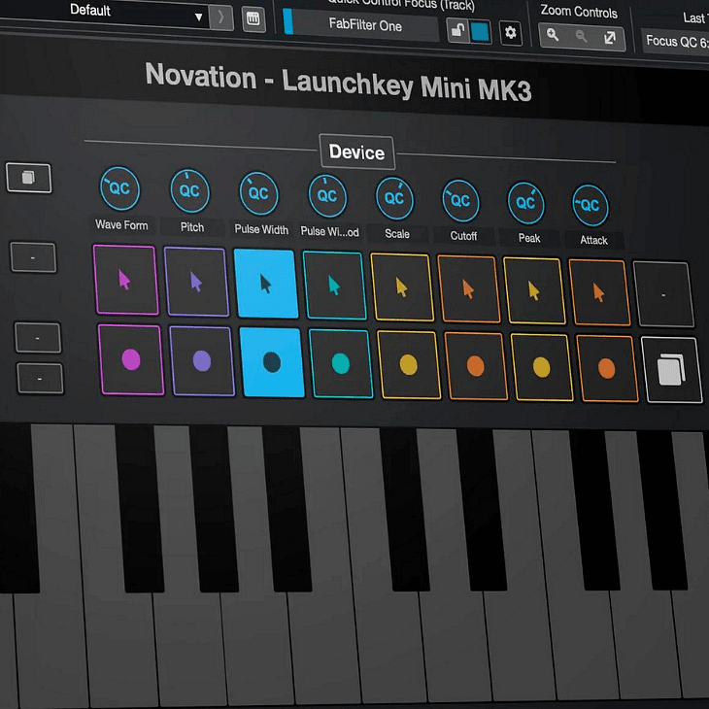Click the orange dot pad below Attack column
709x709 pixels.
point(606,369)
